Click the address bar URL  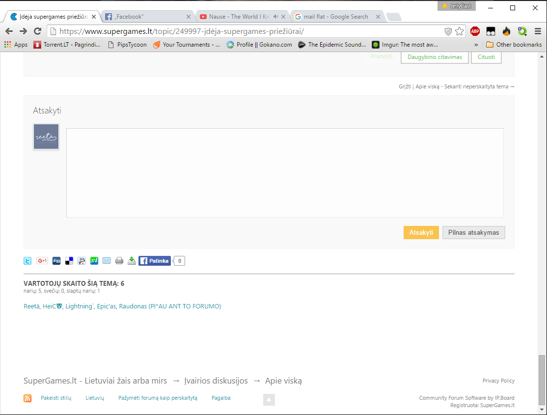(181, 31)
